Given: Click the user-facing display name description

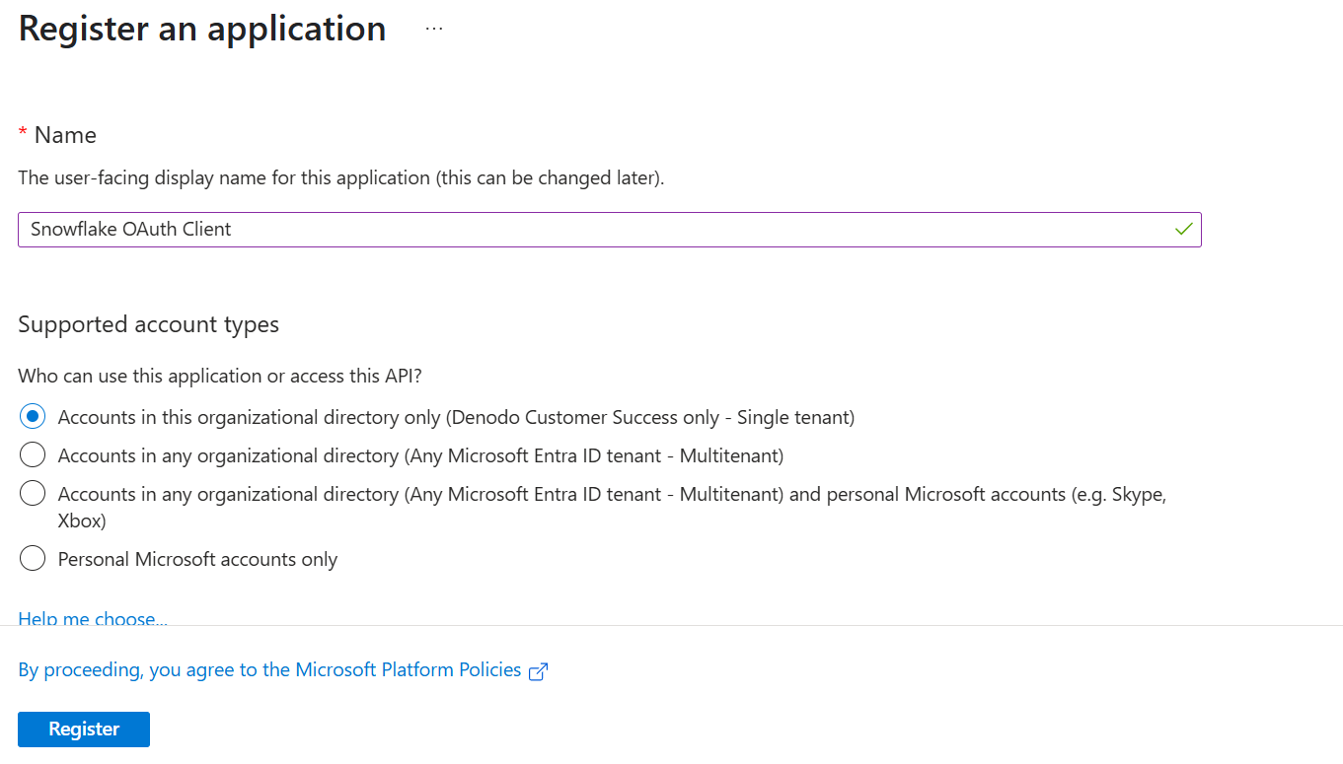Looking at the screenshot, I should point(341,178).
